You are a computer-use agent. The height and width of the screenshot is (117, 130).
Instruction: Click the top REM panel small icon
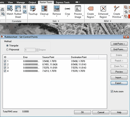point(126,7)
